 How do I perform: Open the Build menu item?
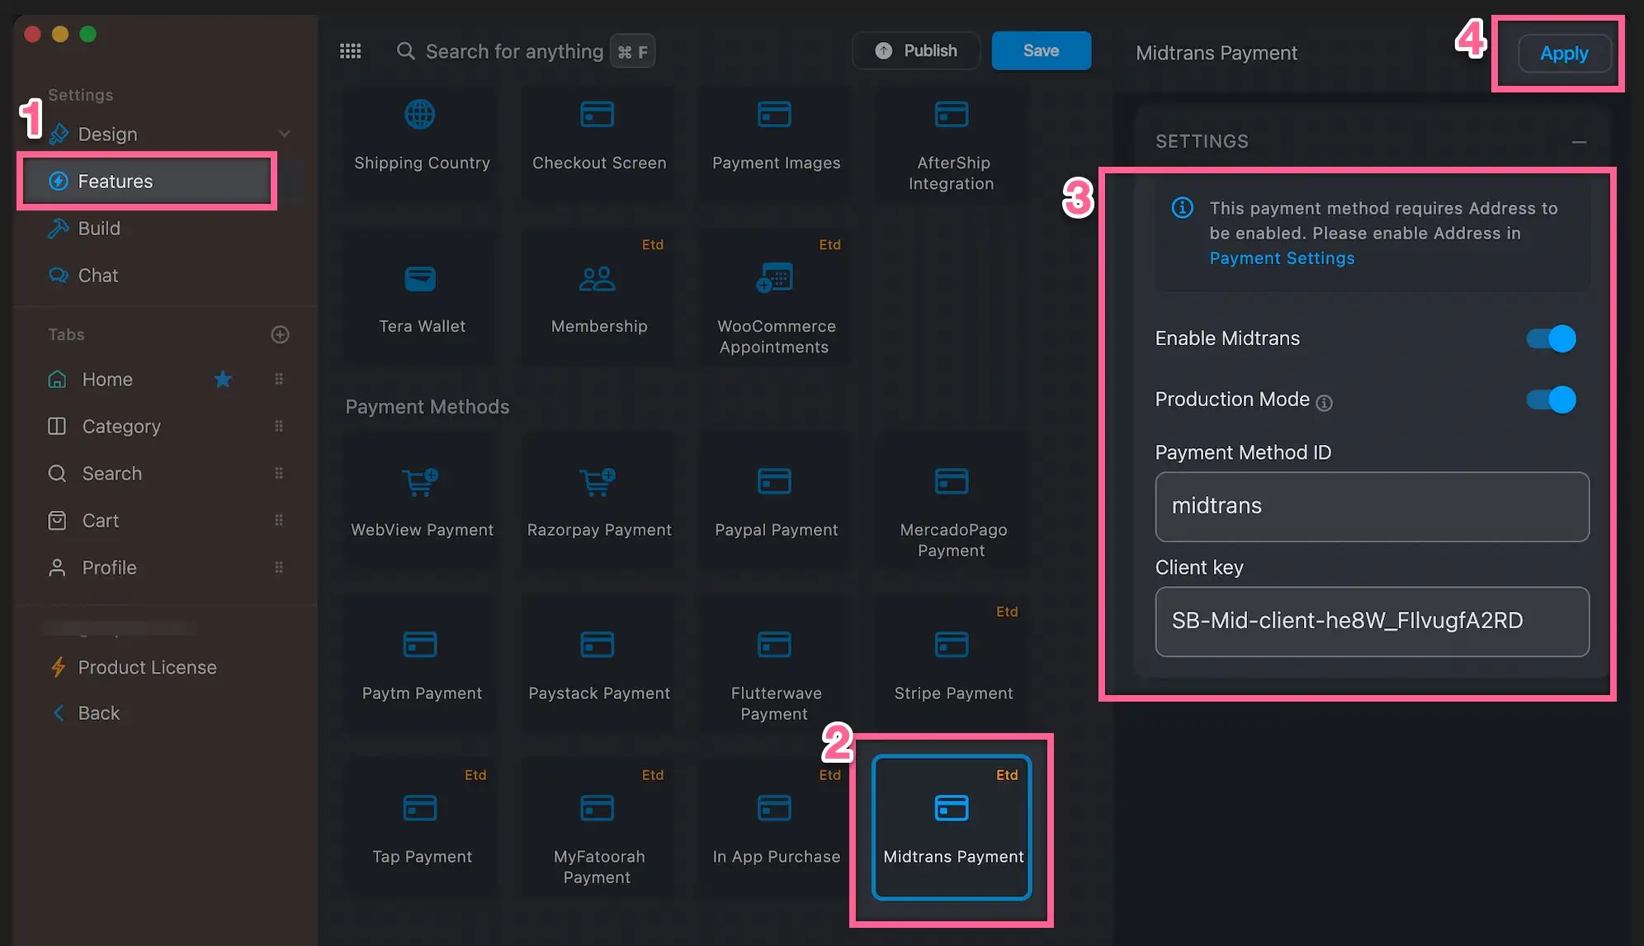click(99, 229)
